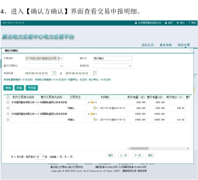Check the first row 1-1 checkbox
The image size is (198, 180).
click(8, 102)
